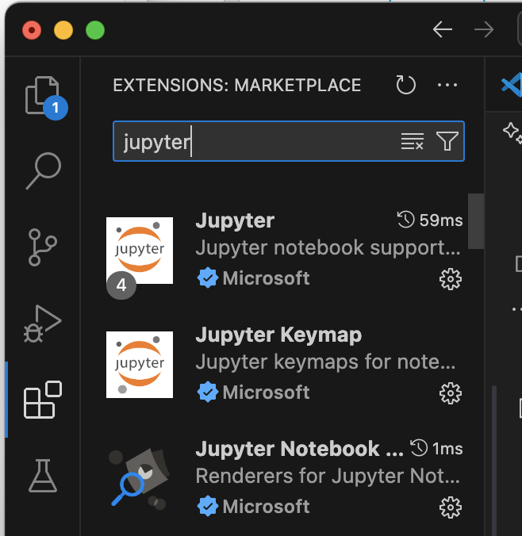The image size is (522, 536).
Task: Click the sparkle icon in editor area
Action: pos(512,132)
